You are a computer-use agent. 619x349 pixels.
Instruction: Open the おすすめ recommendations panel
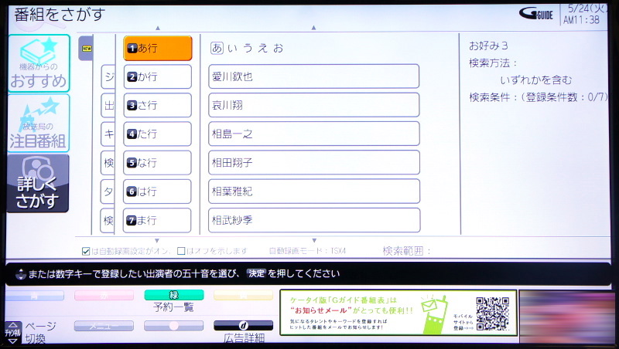[39, 63]
